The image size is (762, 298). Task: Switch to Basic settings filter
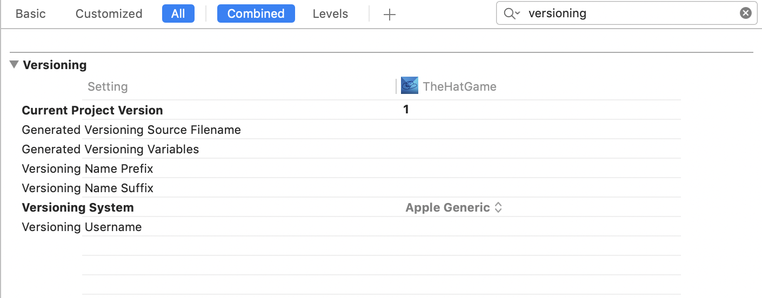point(30,14)
